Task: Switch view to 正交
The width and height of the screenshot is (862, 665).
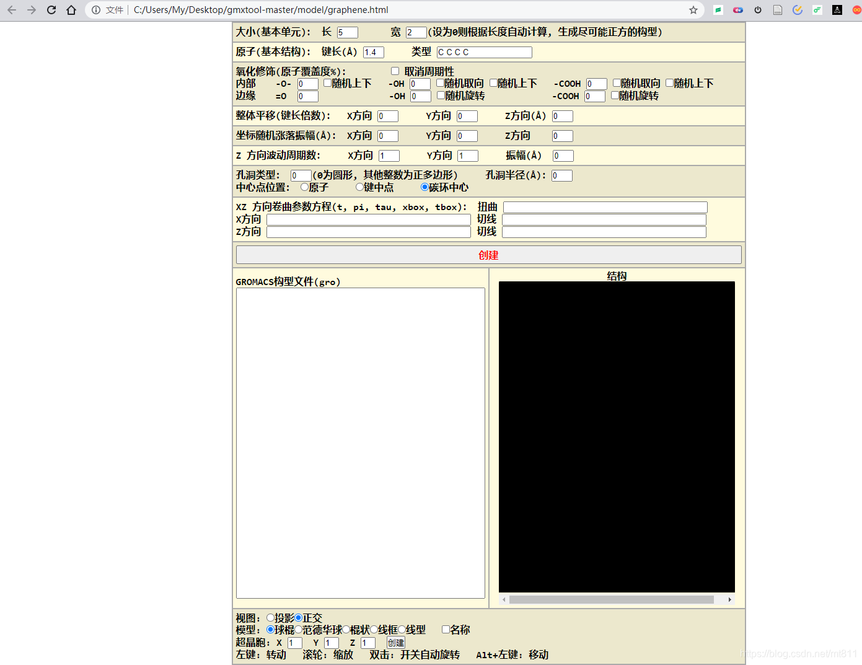Action: coord(299,618)
